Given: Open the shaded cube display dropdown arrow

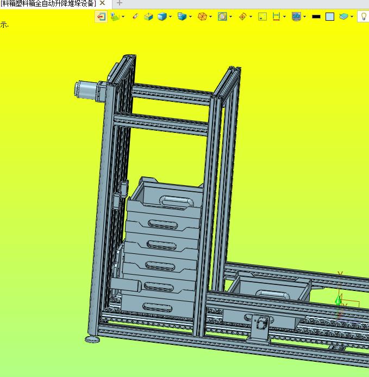Looking at the screenshot, I should [x=170, y=16].
